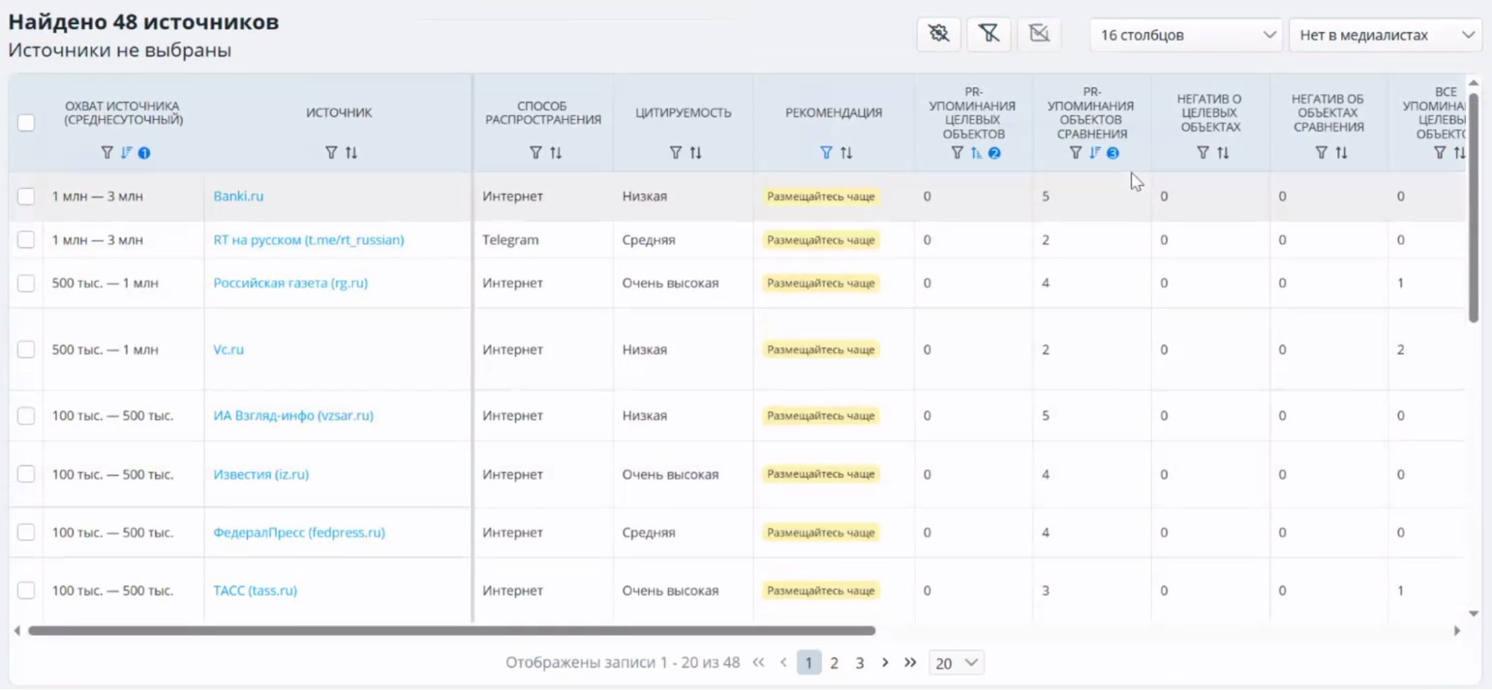Viewport: 1492px width, 690px height.
Task: Click the clear filters icon in toolbar
Action: pyautogui.click(x=988, y=34)
